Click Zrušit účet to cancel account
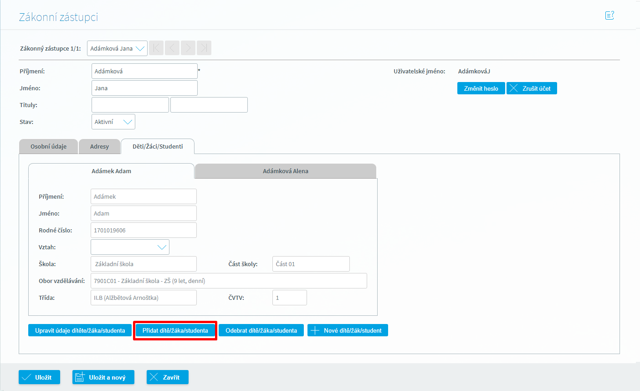This screenshot has height=391, width=640. point(532,88)
